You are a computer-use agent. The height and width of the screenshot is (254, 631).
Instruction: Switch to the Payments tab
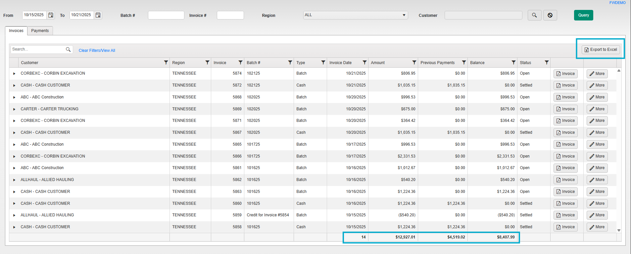click(40, 31)
